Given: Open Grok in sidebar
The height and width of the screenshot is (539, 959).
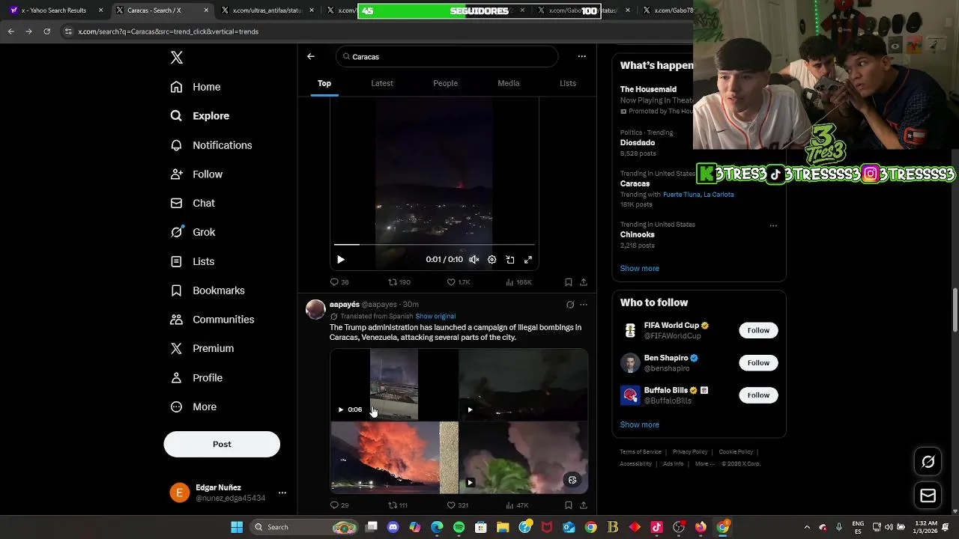Looking at the screenshot, I should click(193, 232).
